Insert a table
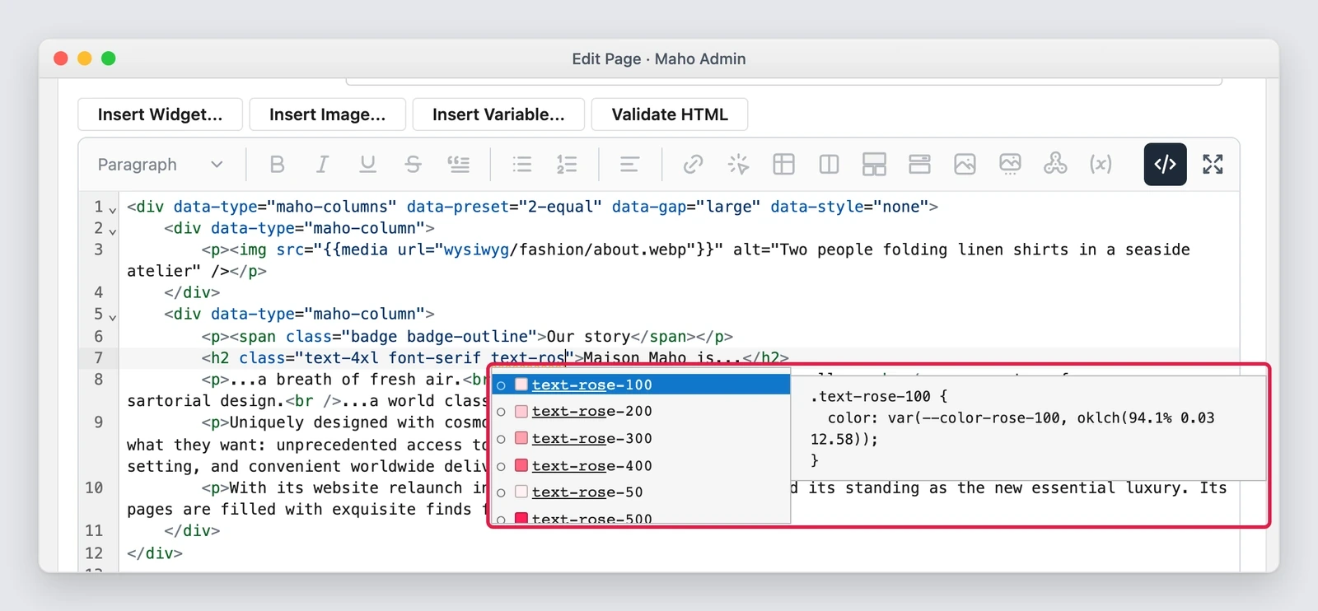This screenshot has height=611, width=1318. [783, 165]
